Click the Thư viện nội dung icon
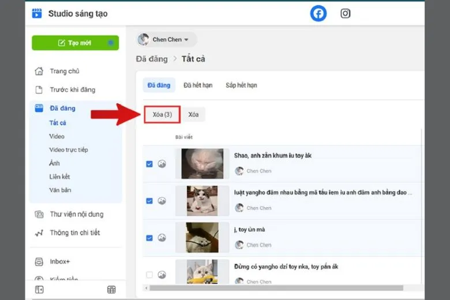This screenshot has height=300, width=450. [39, 214]
